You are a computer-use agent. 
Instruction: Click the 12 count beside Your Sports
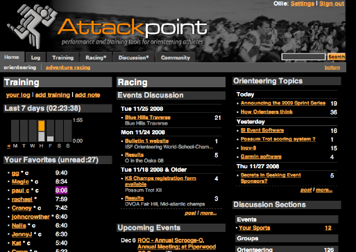(x=328, y=228)
